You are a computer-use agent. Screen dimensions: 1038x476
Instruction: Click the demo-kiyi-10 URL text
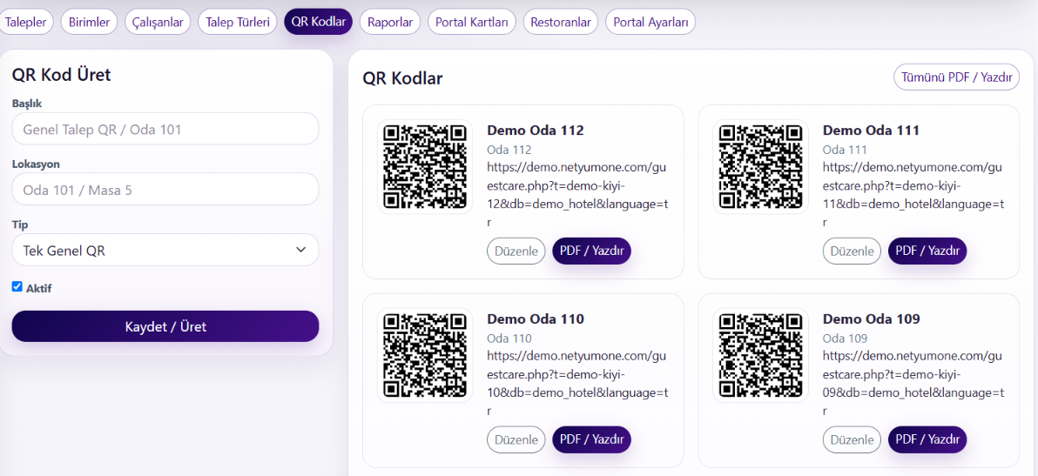click(x=577, y=383)
